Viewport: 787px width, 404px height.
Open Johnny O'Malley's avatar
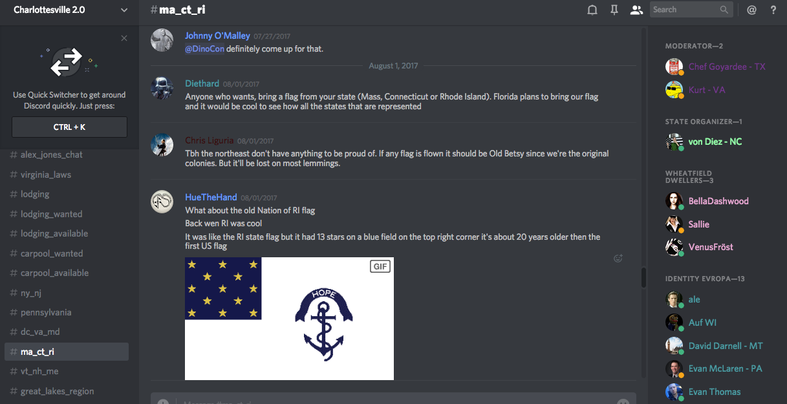[x=162, y=40]
